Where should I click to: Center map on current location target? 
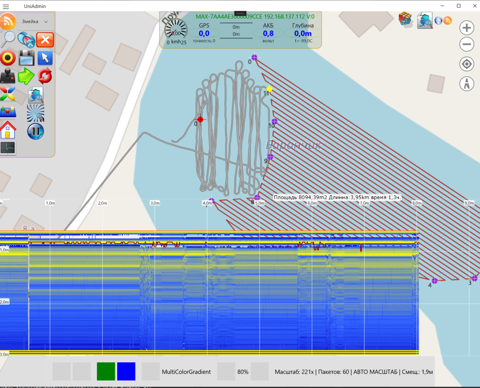[467, 64]
